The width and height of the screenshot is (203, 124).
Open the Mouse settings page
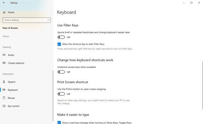(11, 98)
